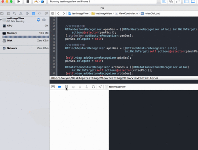Screen dimensions: 198x150
Task: Select the debug navigator tab
Action: click(x=34, y=13)
